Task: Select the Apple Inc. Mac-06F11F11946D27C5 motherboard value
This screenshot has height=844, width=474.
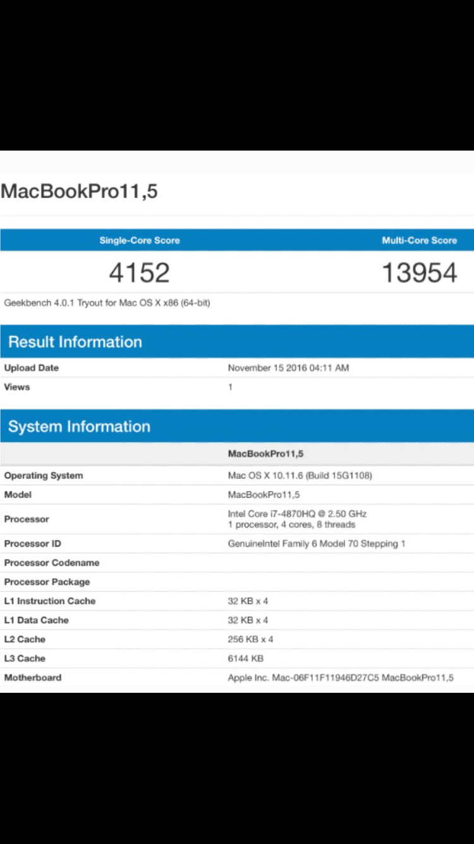Action: pos(341,678)
